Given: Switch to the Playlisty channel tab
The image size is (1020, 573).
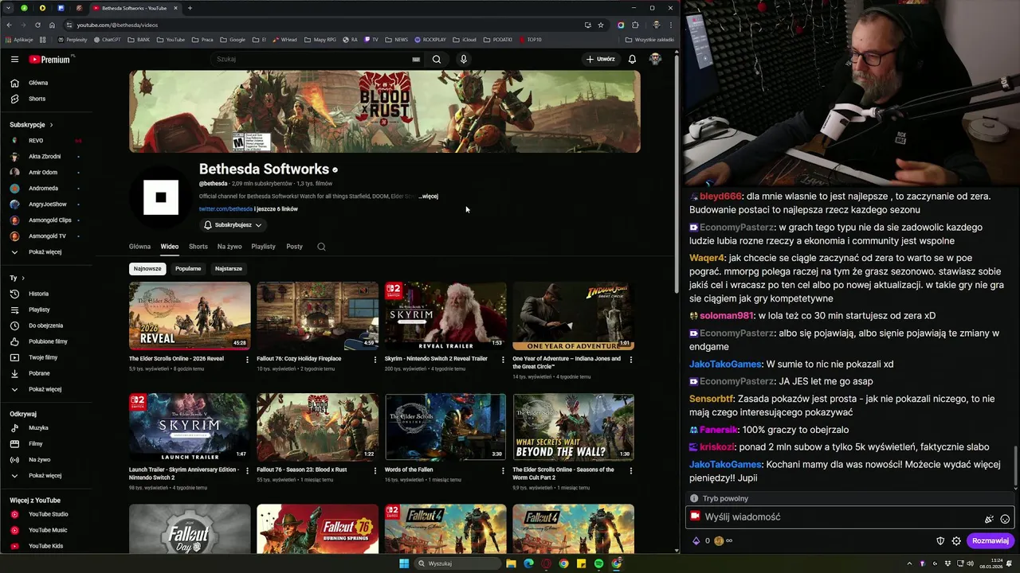Looking at the screenshot, I should click(x=263, y=247).
